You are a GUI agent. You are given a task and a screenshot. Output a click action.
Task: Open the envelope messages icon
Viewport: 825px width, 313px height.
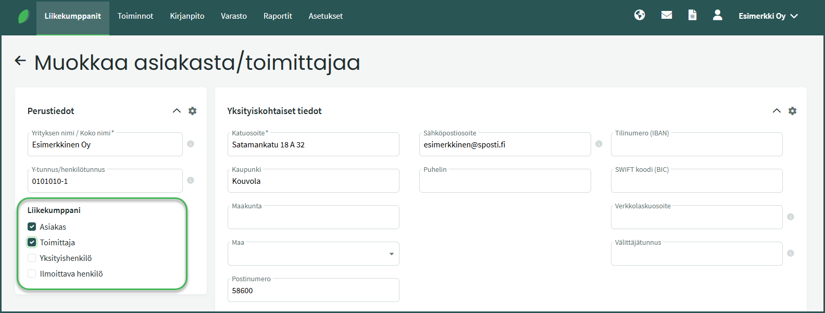click(667, 15)
